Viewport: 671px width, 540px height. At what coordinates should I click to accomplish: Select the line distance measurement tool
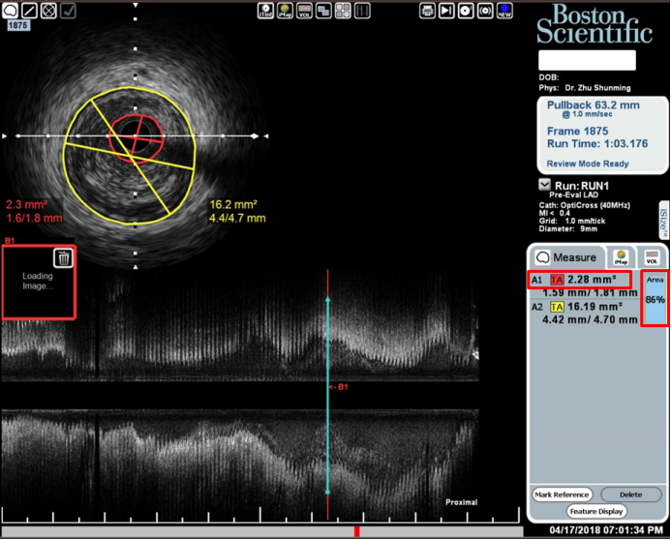(29, 11)
